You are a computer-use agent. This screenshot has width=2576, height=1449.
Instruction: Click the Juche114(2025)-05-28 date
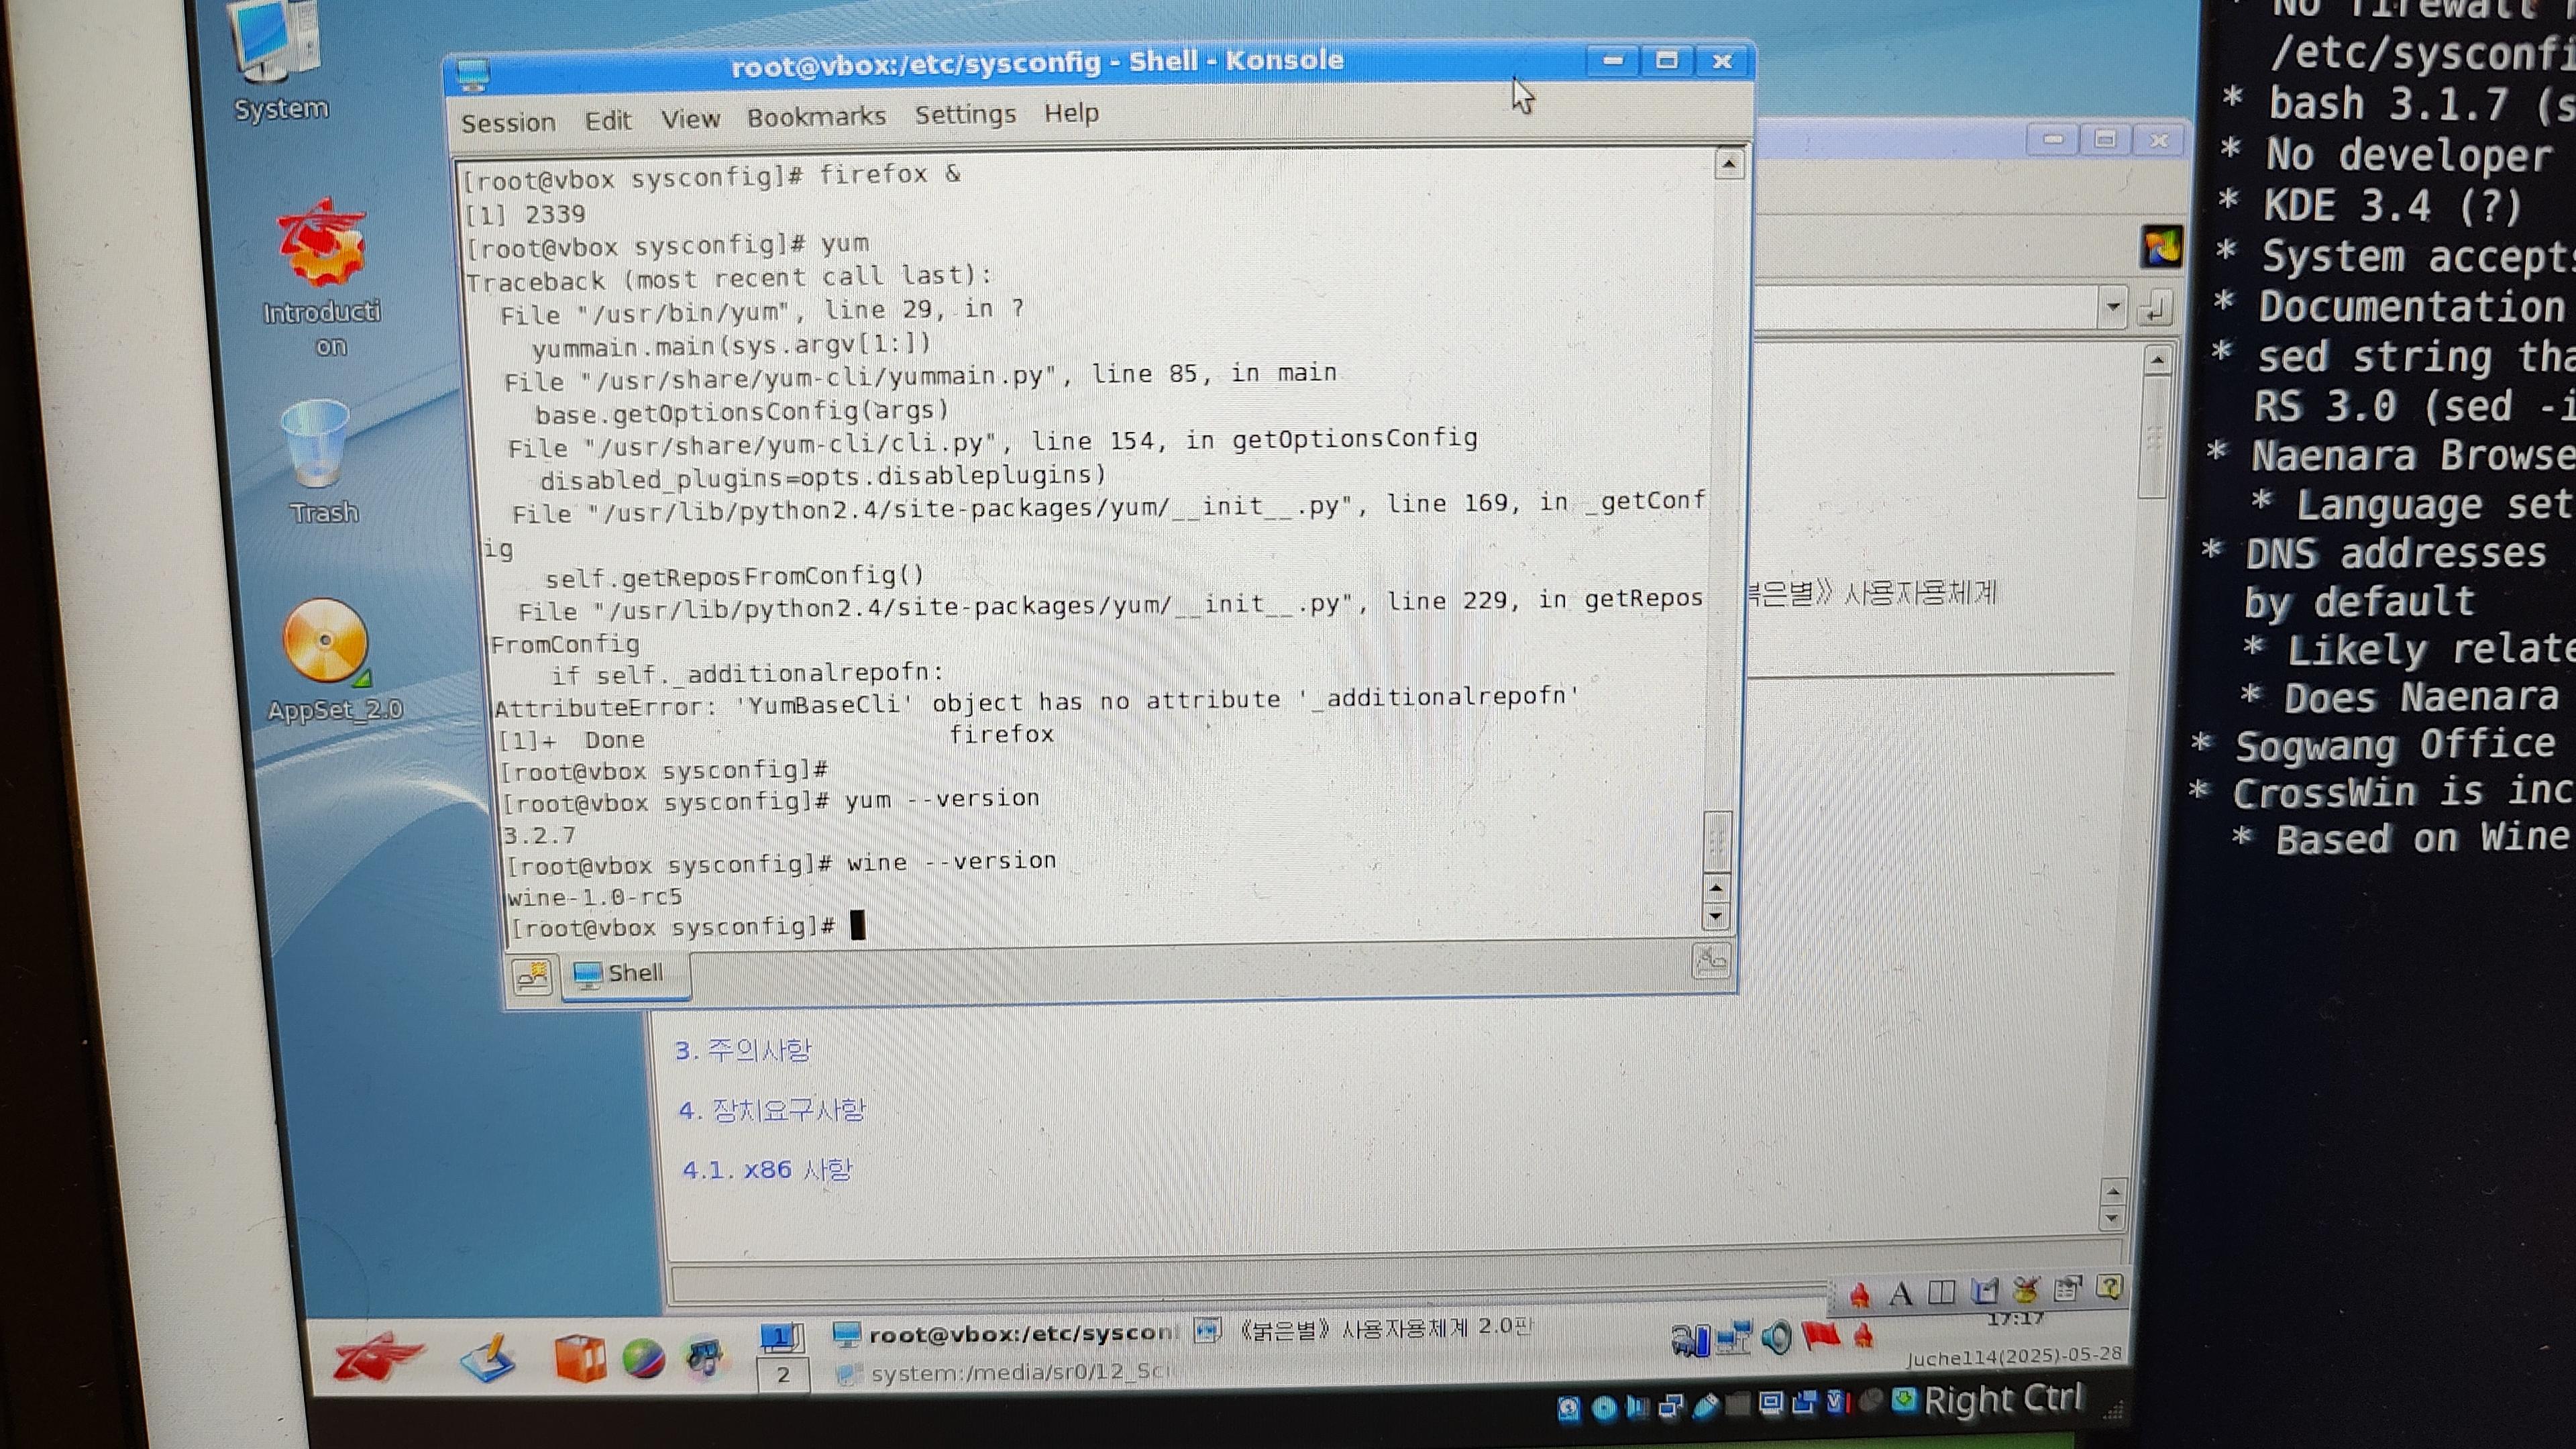coord(2015,1356)
